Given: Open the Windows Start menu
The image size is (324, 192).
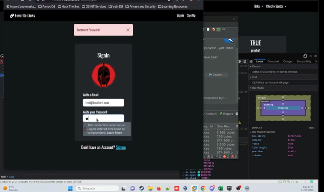Looking at the screenshot, I should point(70,188).
